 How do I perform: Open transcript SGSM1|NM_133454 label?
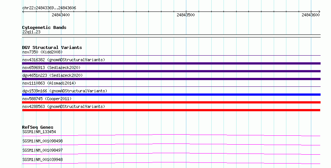39,132
